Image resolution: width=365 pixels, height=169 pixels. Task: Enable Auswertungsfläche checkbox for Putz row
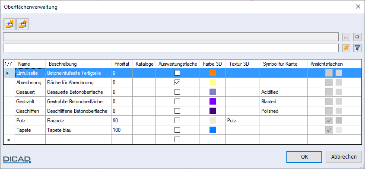[x=178, y=120]
